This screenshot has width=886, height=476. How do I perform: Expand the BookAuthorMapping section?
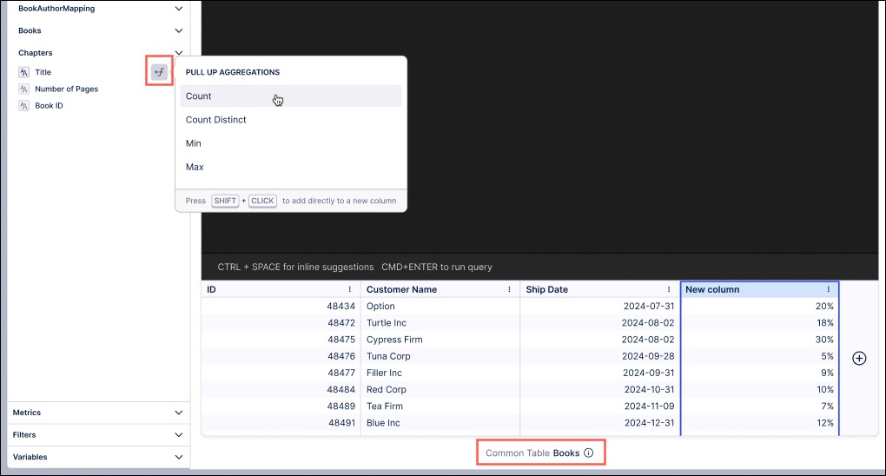[x=178, y=9]
